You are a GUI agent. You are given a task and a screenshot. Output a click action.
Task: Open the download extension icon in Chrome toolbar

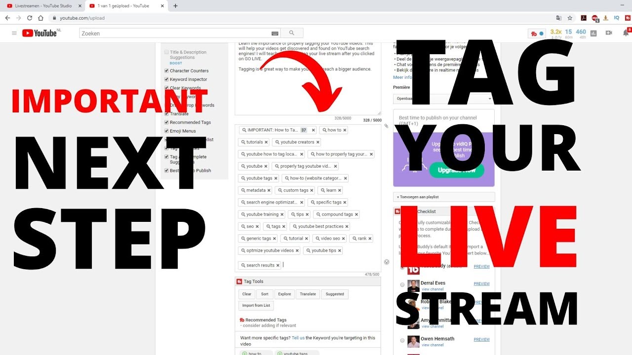(x=606, y=18)
